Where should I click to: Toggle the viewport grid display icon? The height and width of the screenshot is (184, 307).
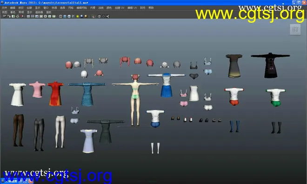tap(28, 16)
